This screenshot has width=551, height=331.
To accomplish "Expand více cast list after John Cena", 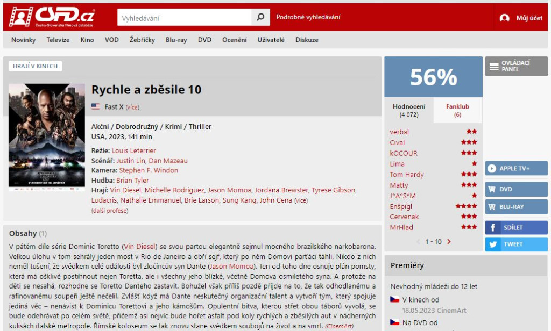I will click(x=301, y=200).
